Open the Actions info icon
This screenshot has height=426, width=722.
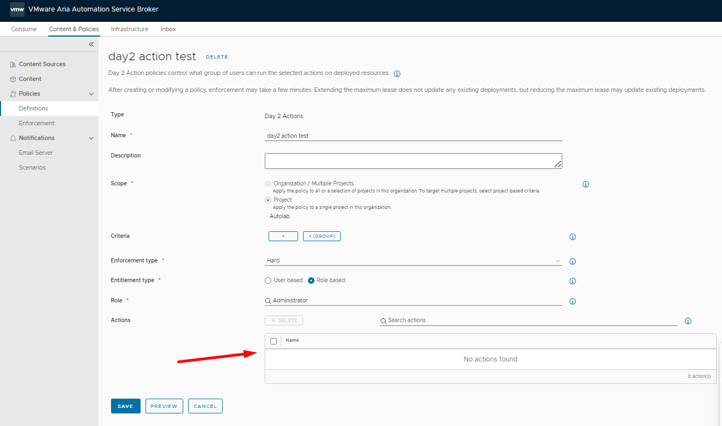point(688,321)
